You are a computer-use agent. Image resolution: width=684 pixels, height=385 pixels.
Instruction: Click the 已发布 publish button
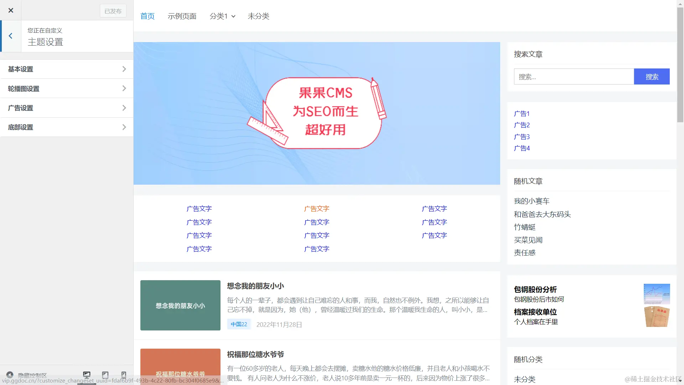[x=113, y=11]
